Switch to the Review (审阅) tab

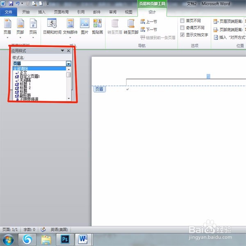coord(113,12)
